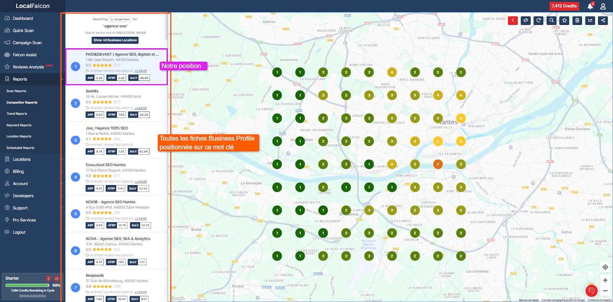Zoom out the map with minus button
Screen dimensions: 613x302
click(x=605, y=291)
